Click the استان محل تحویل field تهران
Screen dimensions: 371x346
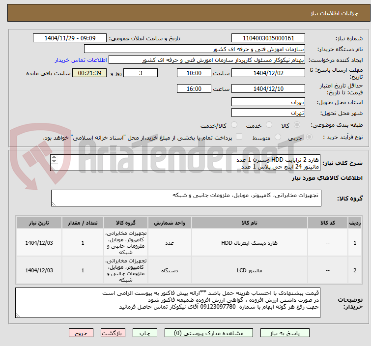pyautogui.click(x=268, y=102)
